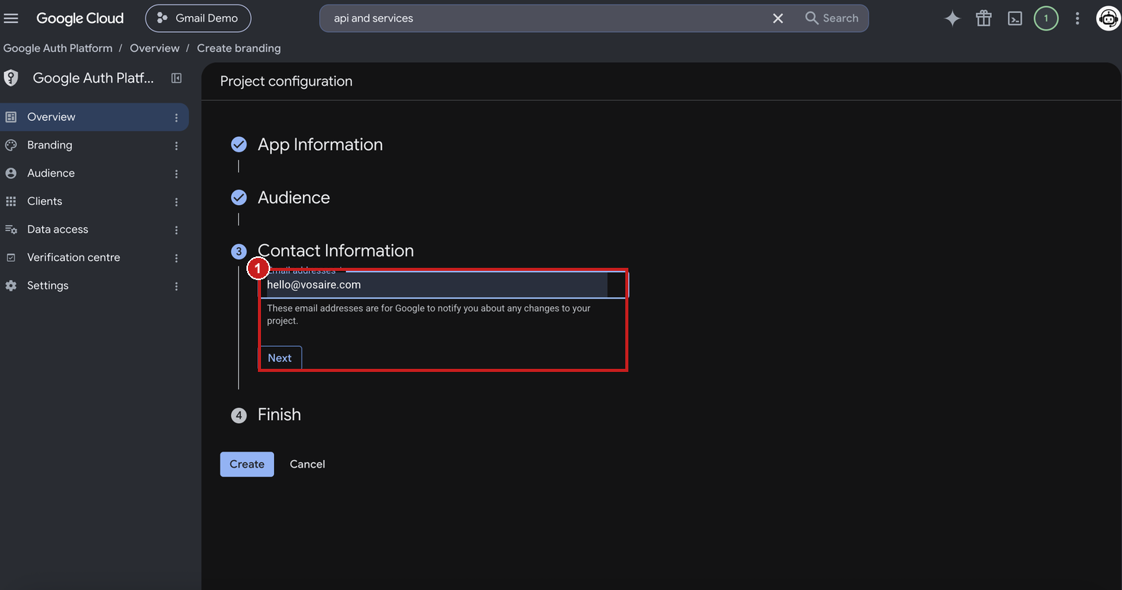Open the user account avatar
The height and width of the screenshot is (590, 1122).
click(x=1108, y=18)
